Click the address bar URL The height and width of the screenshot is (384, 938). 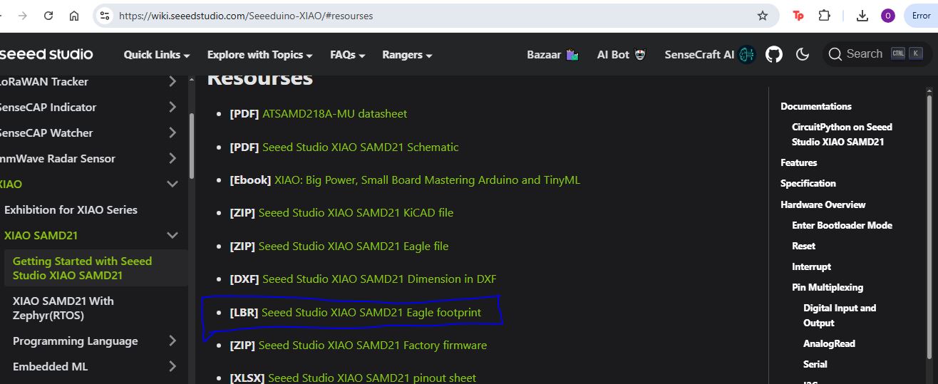(246, 15)
